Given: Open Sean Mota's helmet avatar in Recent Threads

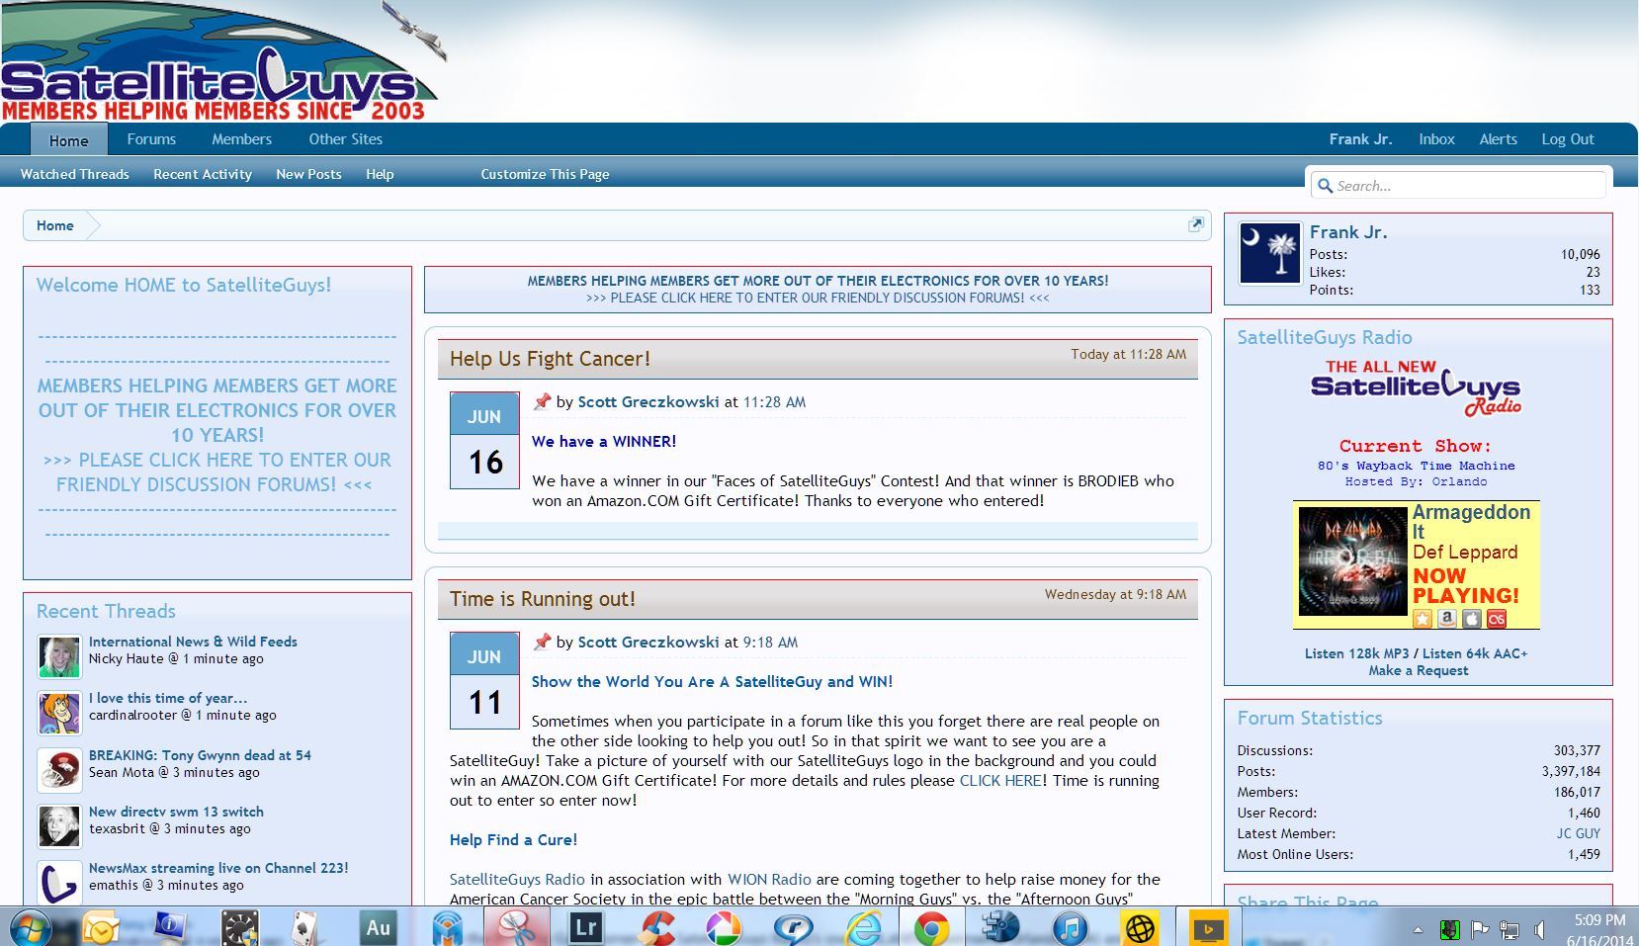Looking at the screenshot, I should (x=59, y=770).
